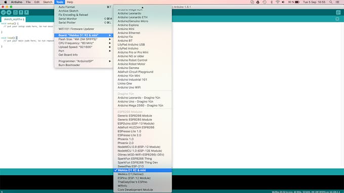Select Fix Encoding & Reload
344x193 pixels.
click(83, 15)
